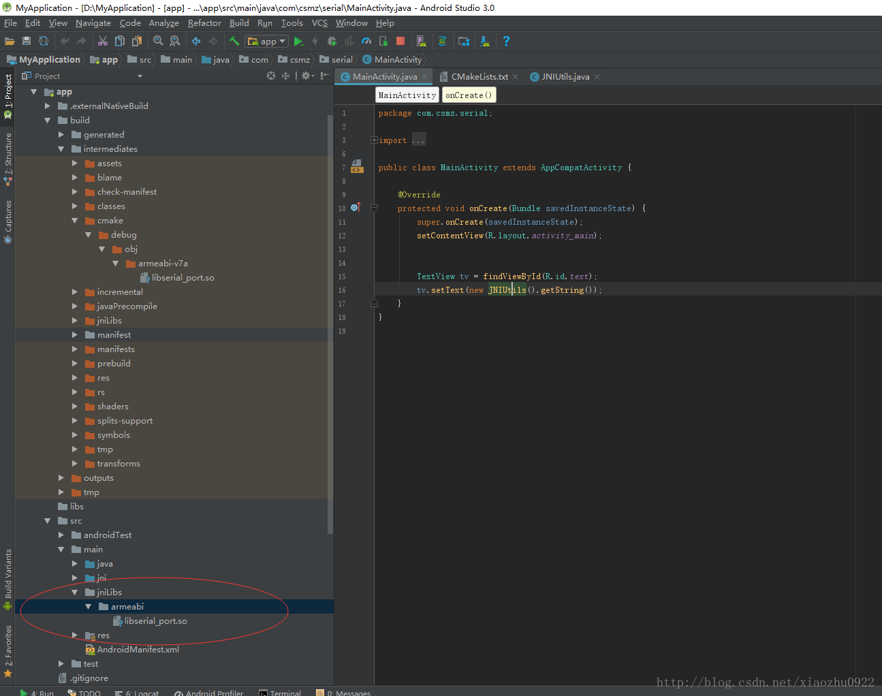882x696 pixels.
Task: Click Collapse All icon in Project panel
Action: pos(285,76)
